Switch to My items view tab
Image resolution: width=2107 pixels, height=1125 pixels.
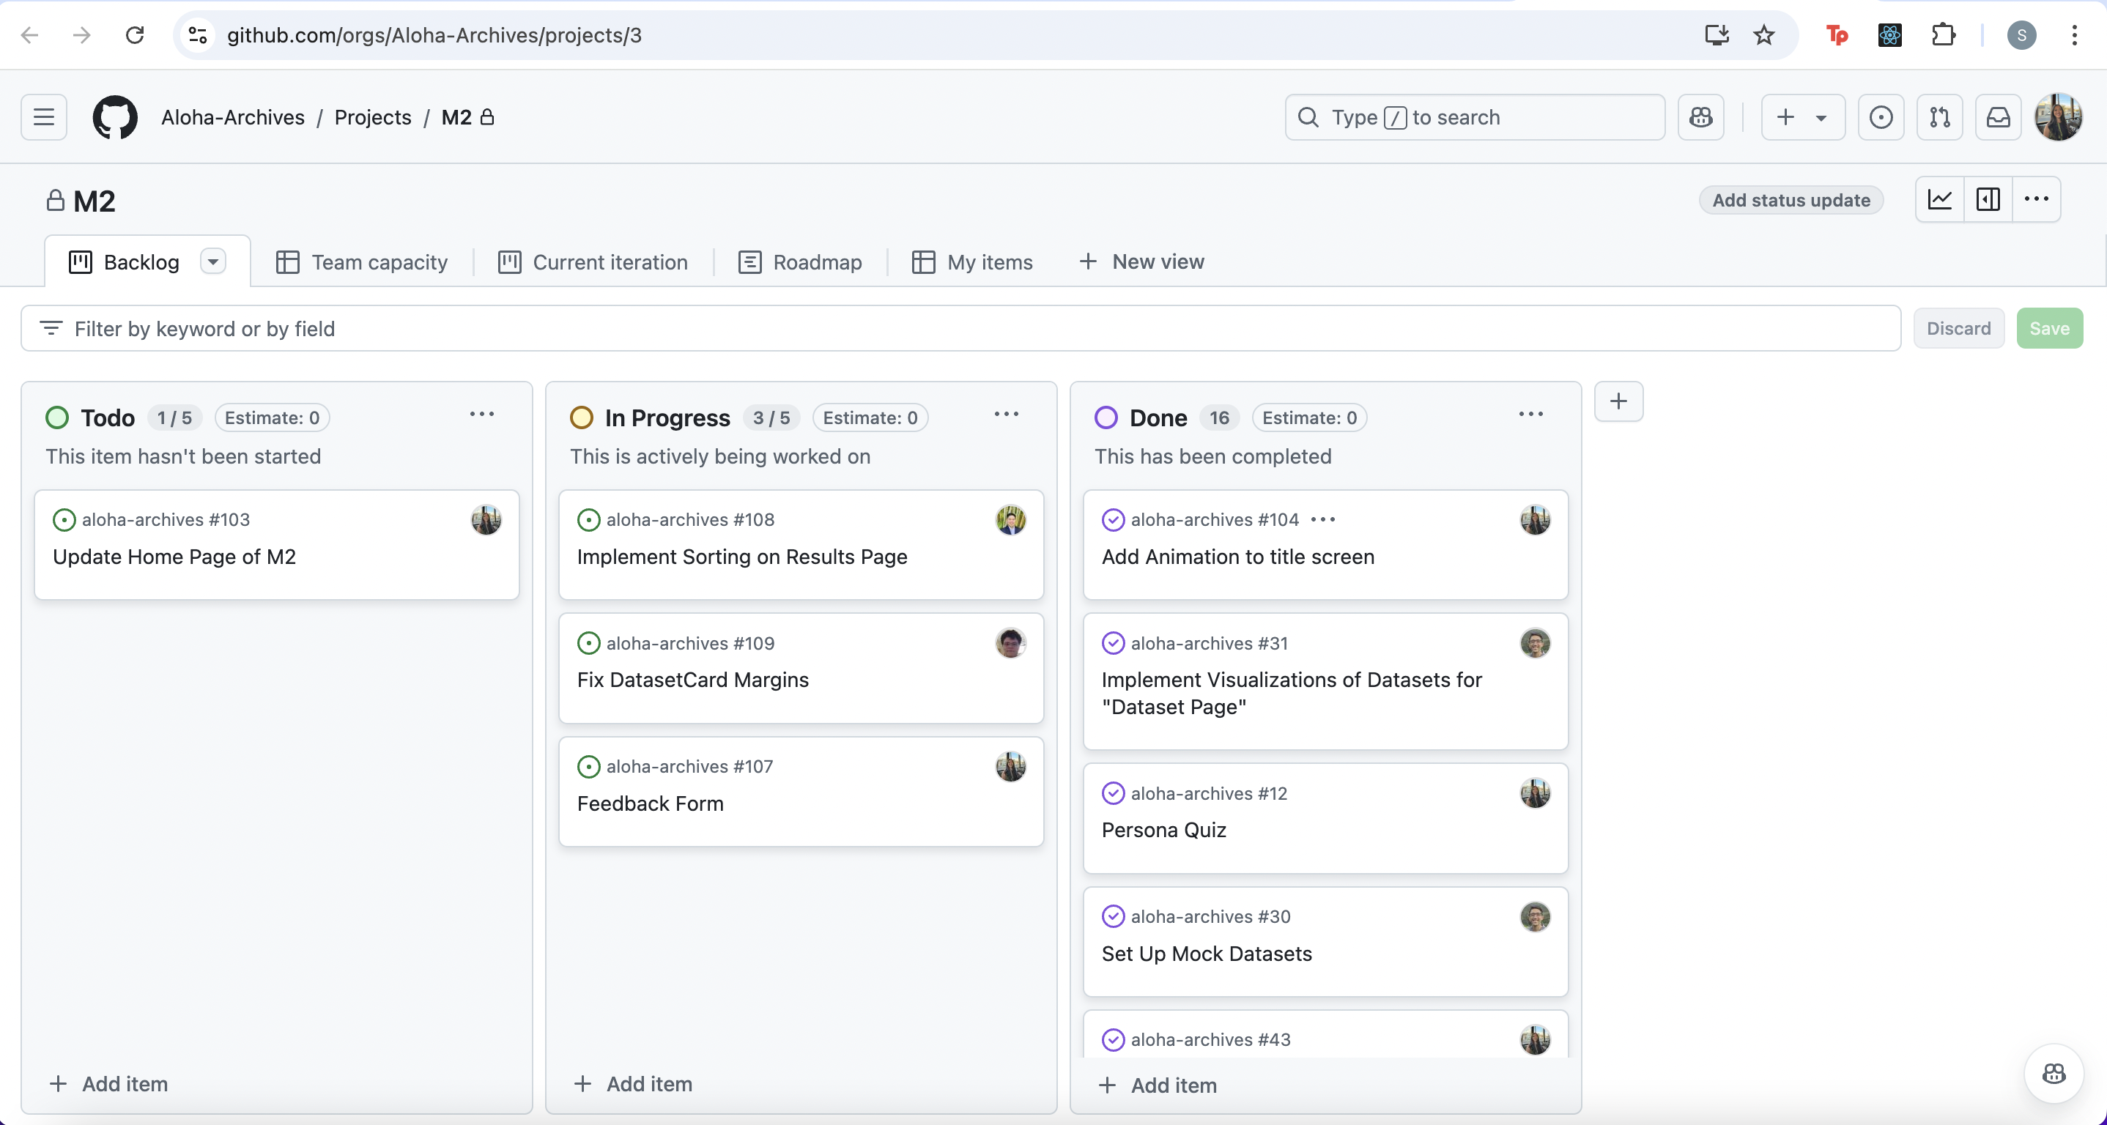[x=971, y=262]
